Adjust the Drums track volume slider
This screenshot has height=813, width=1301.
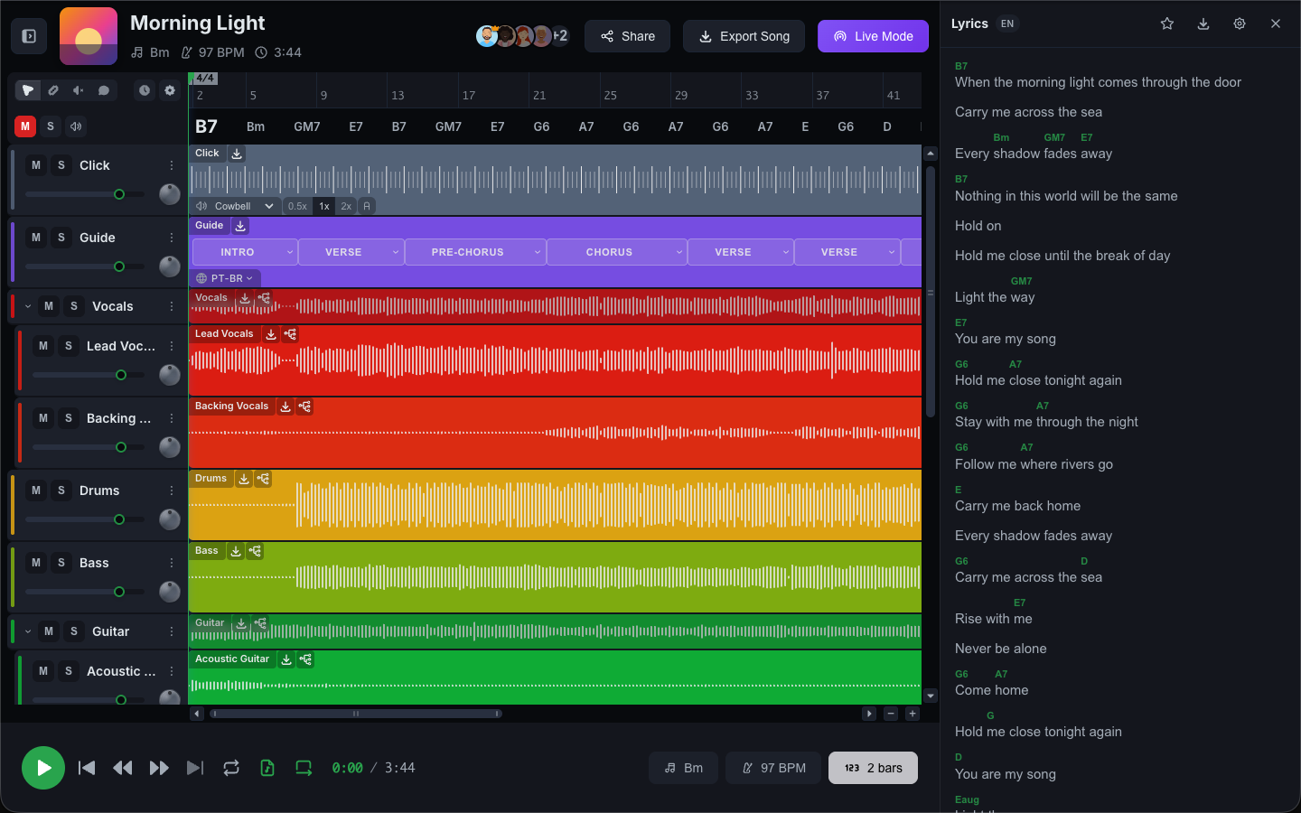point(85,519)
